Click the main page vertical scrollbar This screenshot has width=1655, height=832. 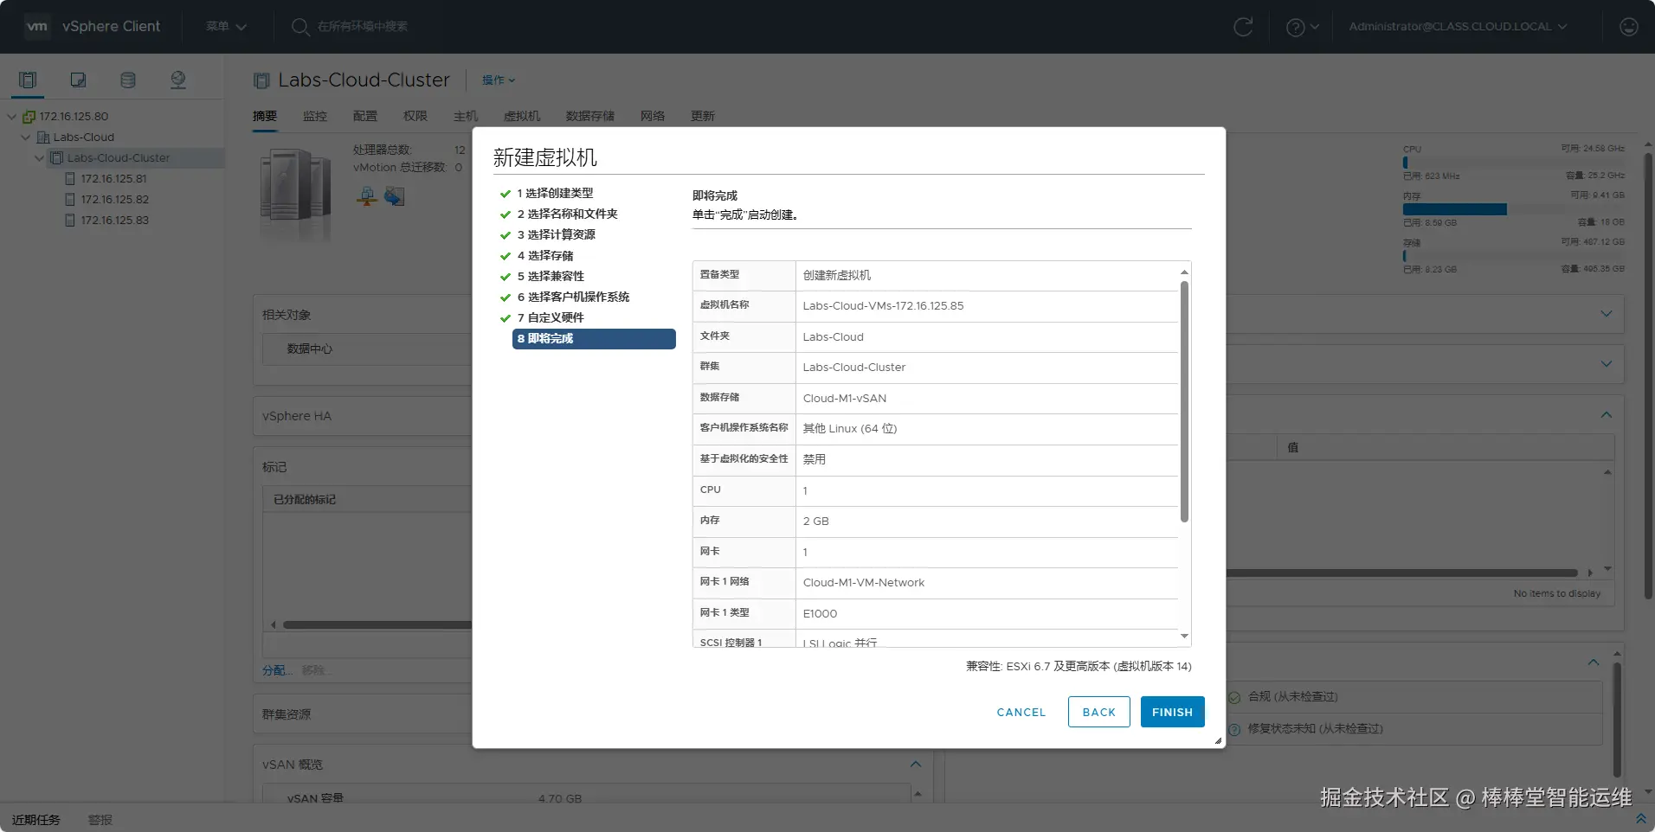[1648, 376]
